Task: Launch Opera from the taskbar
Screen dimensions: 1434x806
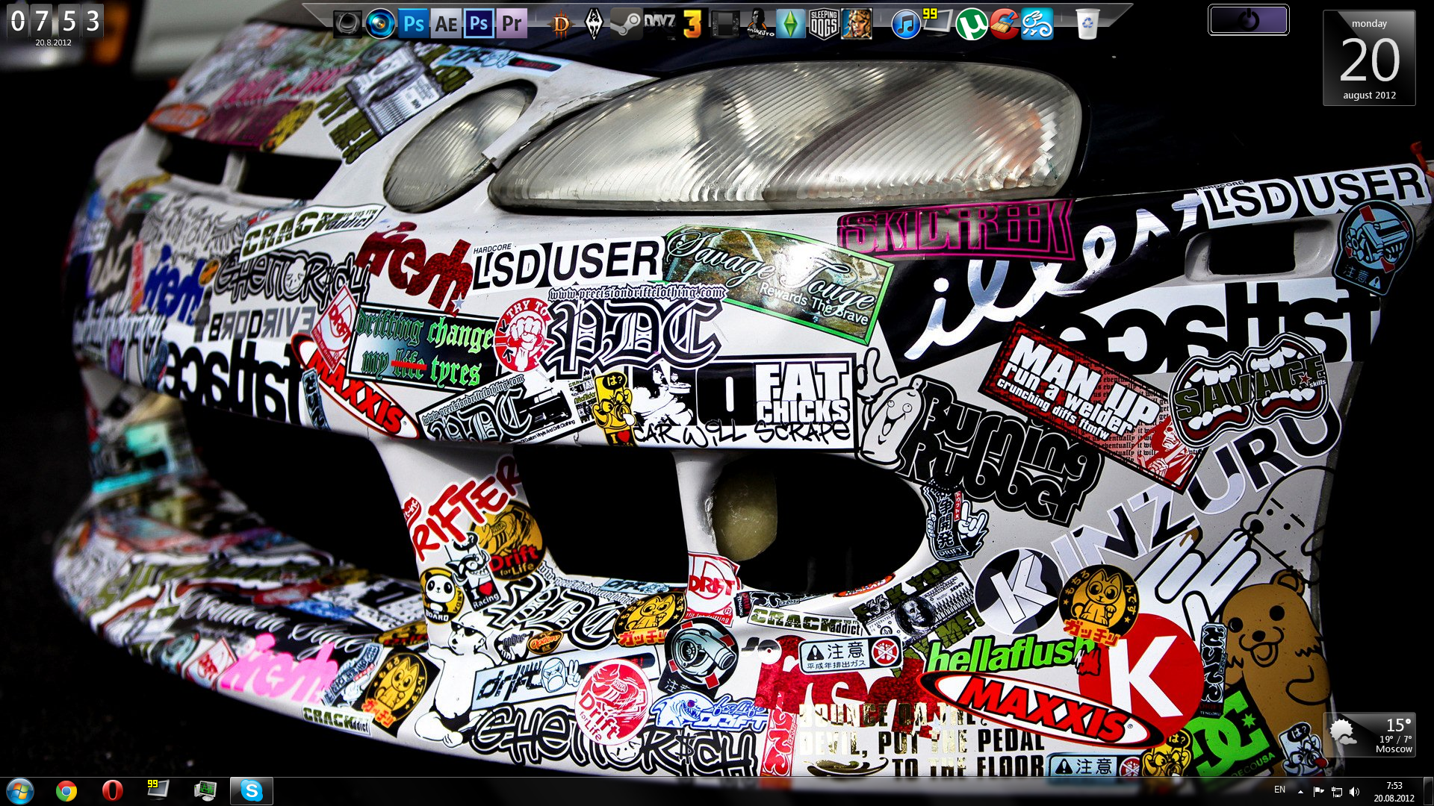Action: point(113,790)
